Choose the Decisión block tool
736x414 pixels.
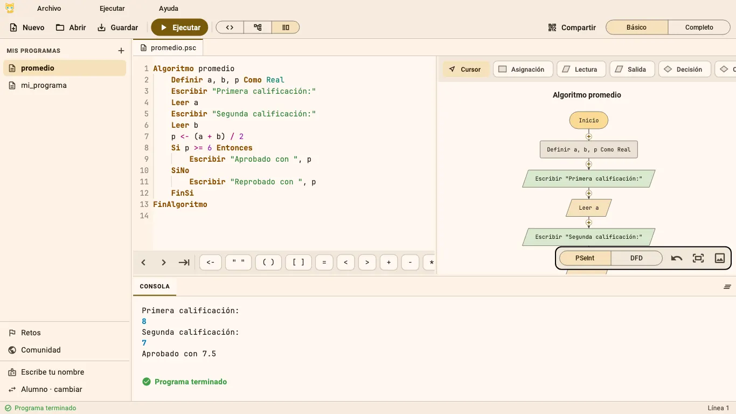pyautogui.click(x=684, y=70)
